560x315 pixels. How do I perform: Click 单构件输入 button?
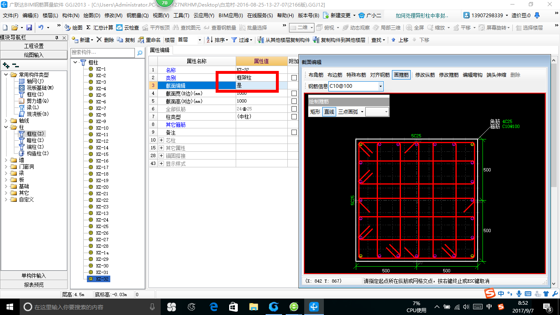point(34,276)
